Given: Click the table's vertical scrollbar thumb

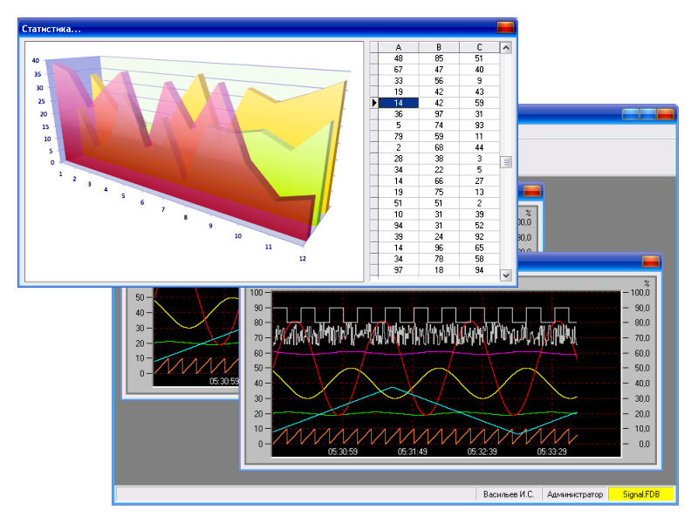Looking at the screenshot, I should click(505, 161).
